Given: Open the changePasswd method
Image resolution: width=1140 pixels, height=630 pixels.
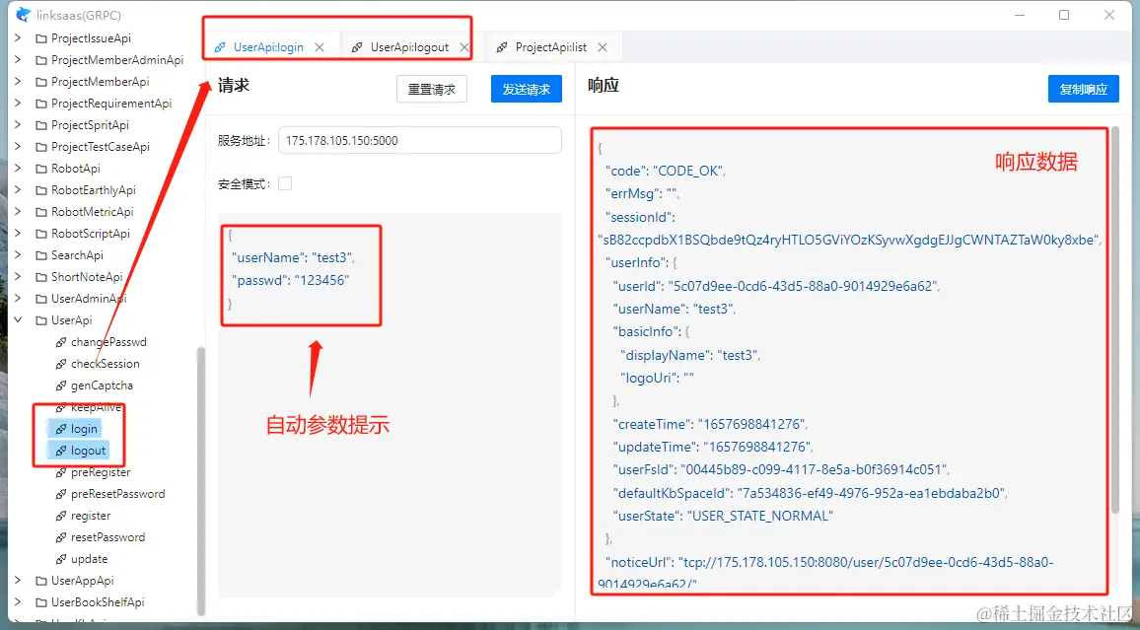Looking at the screenshot, I should pyautogui.click(x=108, y=342).
